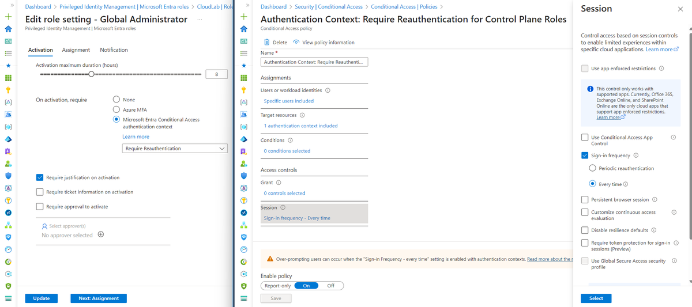
Task: Open All resources green grid icon in Edit role setting sidebar
Action: coord(8,78)
